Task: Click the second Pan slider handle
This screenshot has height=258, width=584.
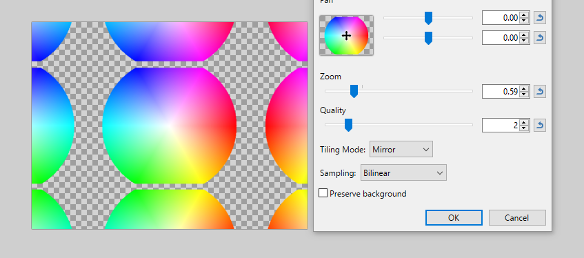Action: tap(428, 38)
